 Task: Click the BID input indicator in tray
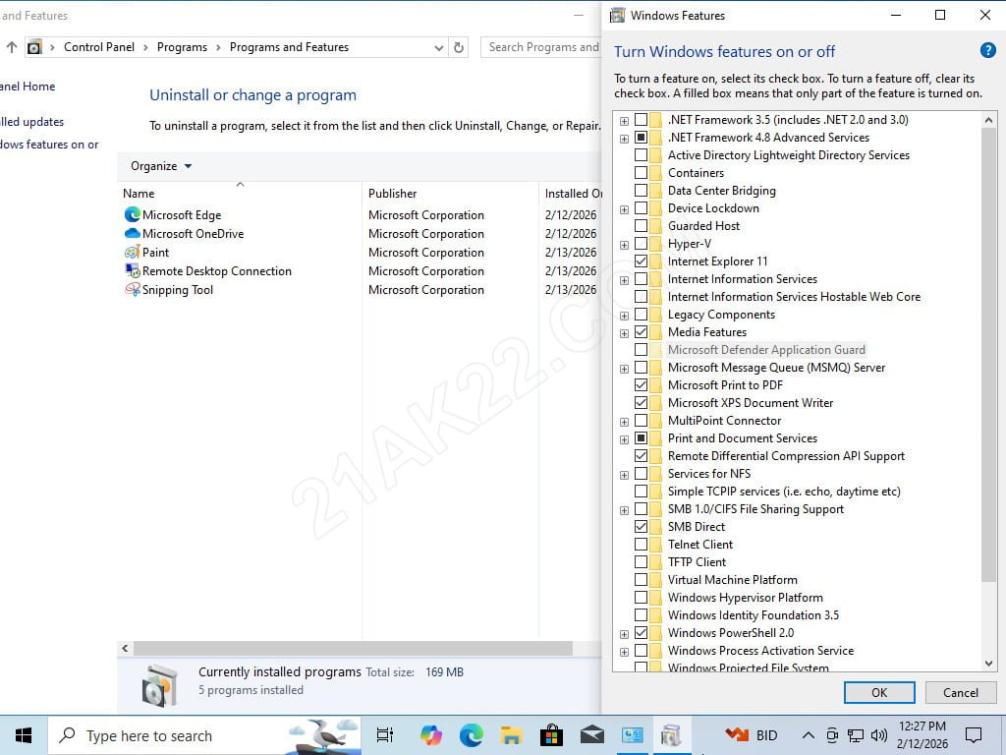point(766,735)
